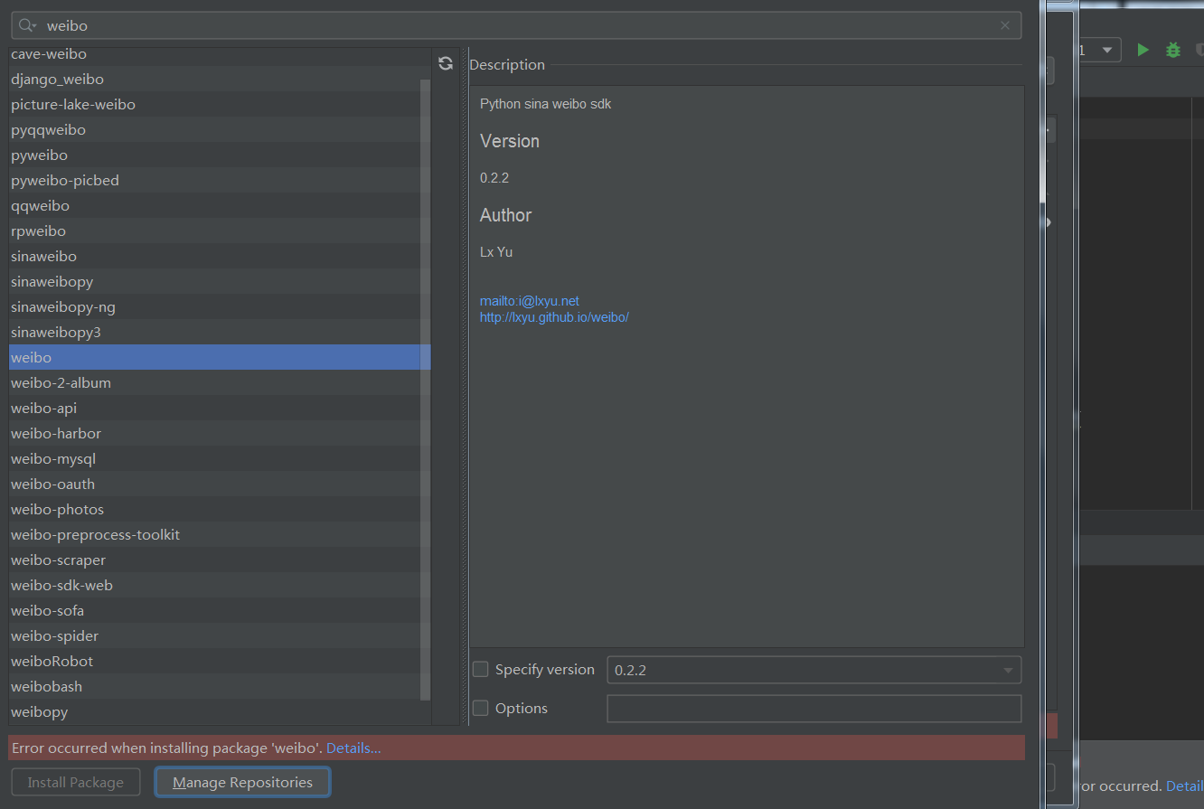Click the package list vertical scrollbar
The height and width of the screenshot is (809, 1204).
click(426, 389)
